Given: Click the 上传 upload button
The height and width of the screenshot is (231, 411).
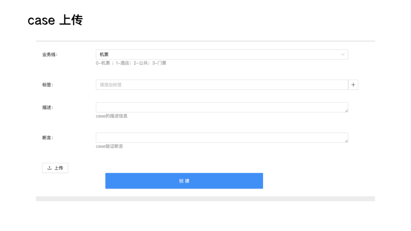Looking at the screenshot, I should tap(55, 168).
